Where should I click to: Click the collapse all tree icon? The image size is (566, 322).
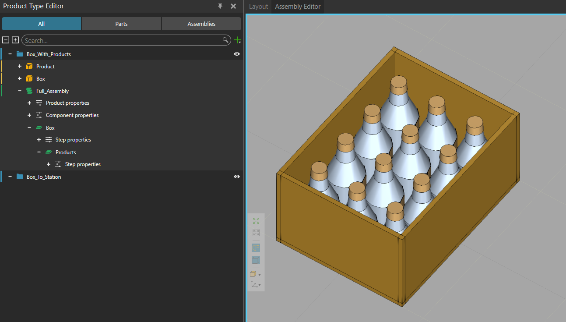(6, 40)
